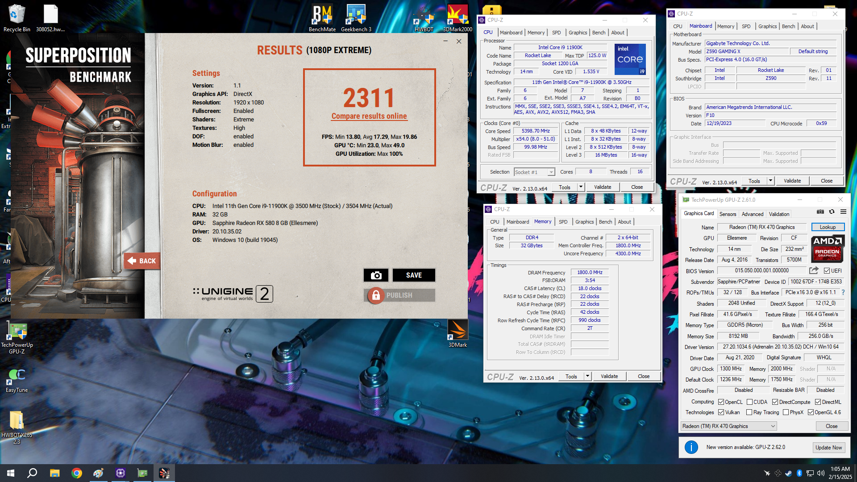Open GPU-Z hamburger menu icon
857x482 pixels.
[x=843, y=212]
